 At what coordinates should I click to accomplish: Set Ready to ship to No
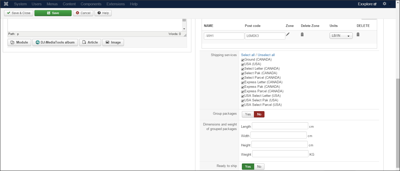tap(259, 167)
